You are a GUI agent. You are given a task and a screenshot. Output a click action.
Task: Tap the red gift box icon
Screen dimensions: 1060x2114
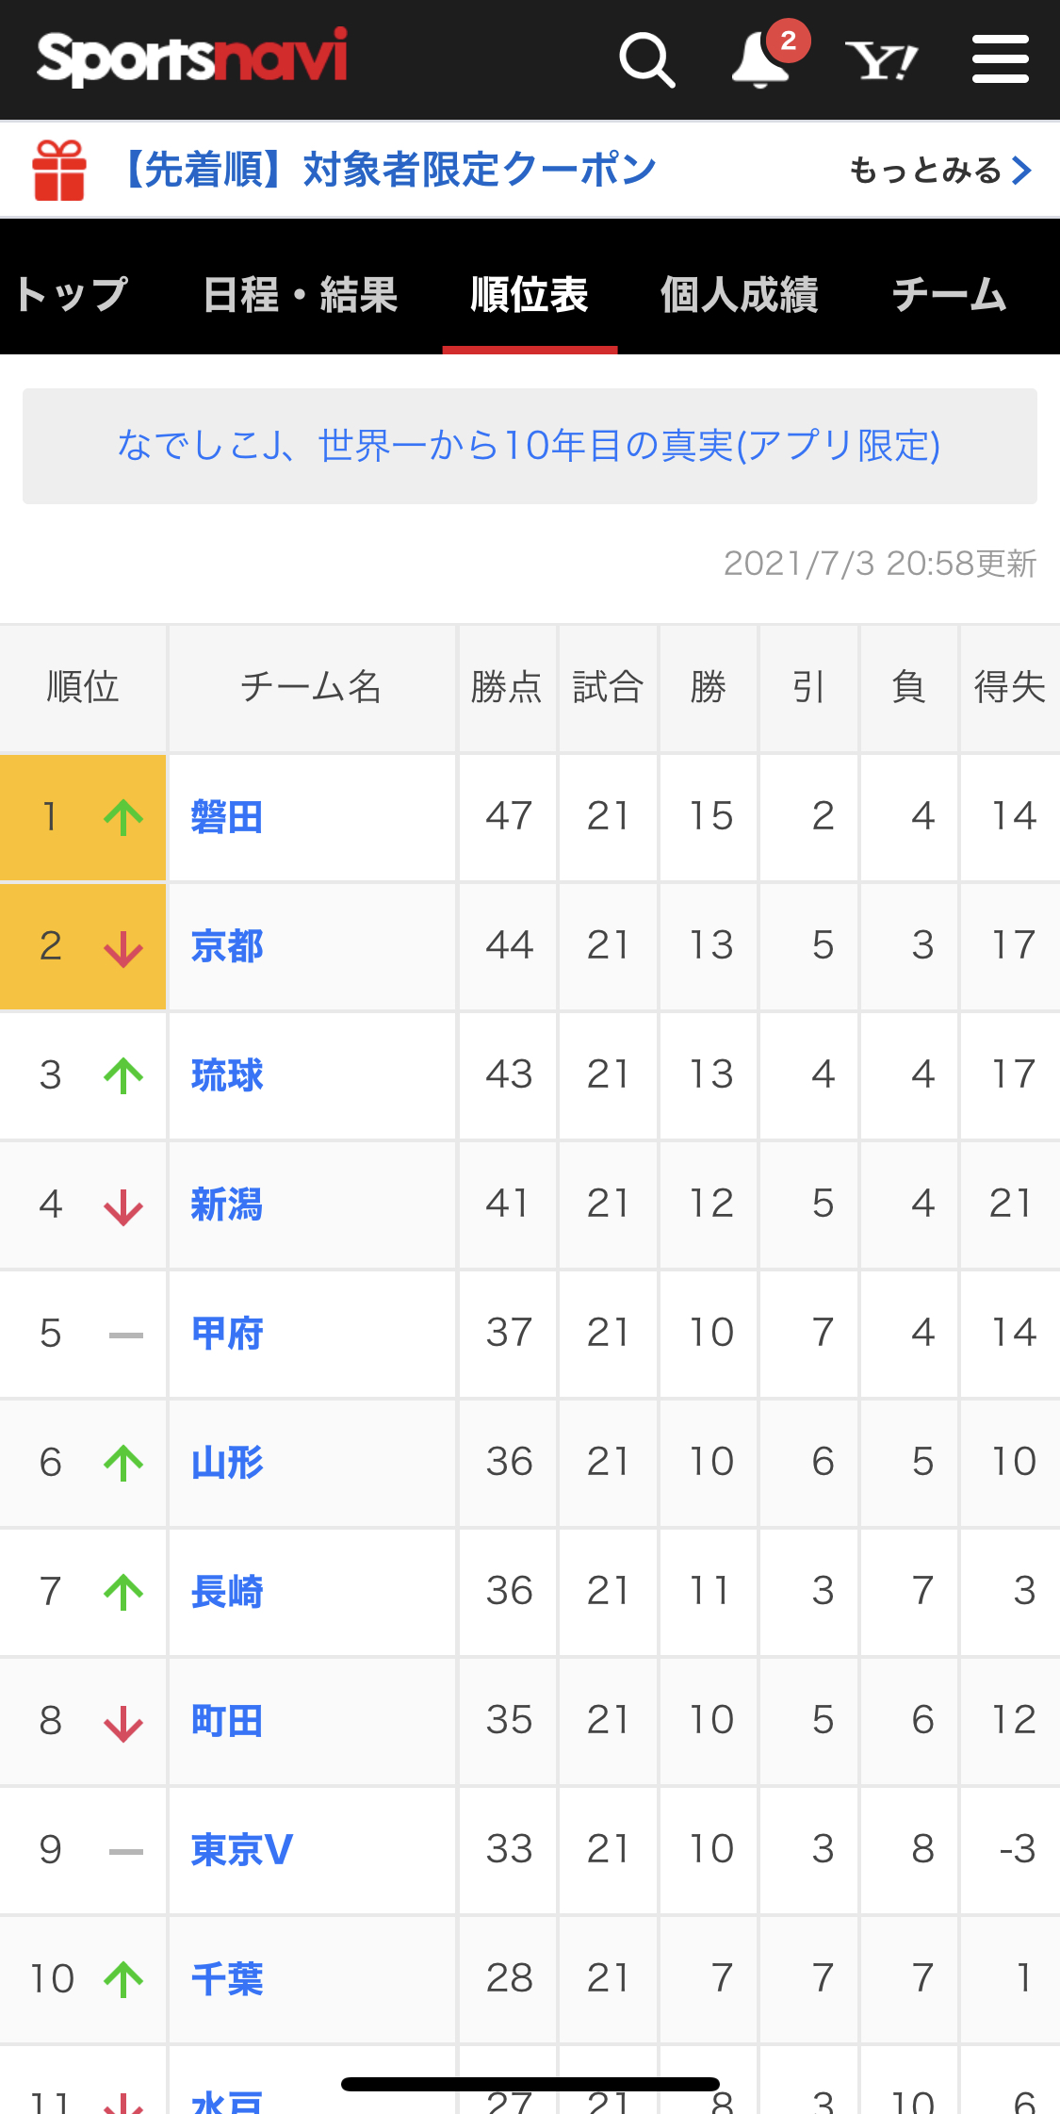(x=59, y=171)
